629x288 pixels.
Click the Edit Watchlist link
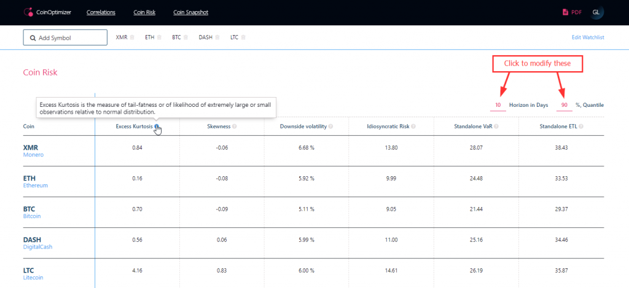[x=588, y=37]
